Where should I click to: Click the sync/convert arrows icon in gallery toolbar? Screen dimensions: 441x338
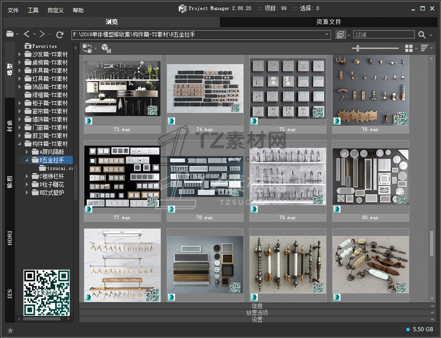tap(87, 48)
